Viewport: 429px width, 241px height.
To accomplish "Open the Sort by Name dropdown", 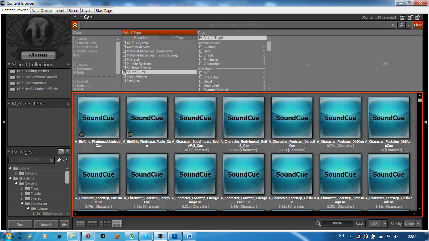I will pyautogui.click(x=418, y=224).
